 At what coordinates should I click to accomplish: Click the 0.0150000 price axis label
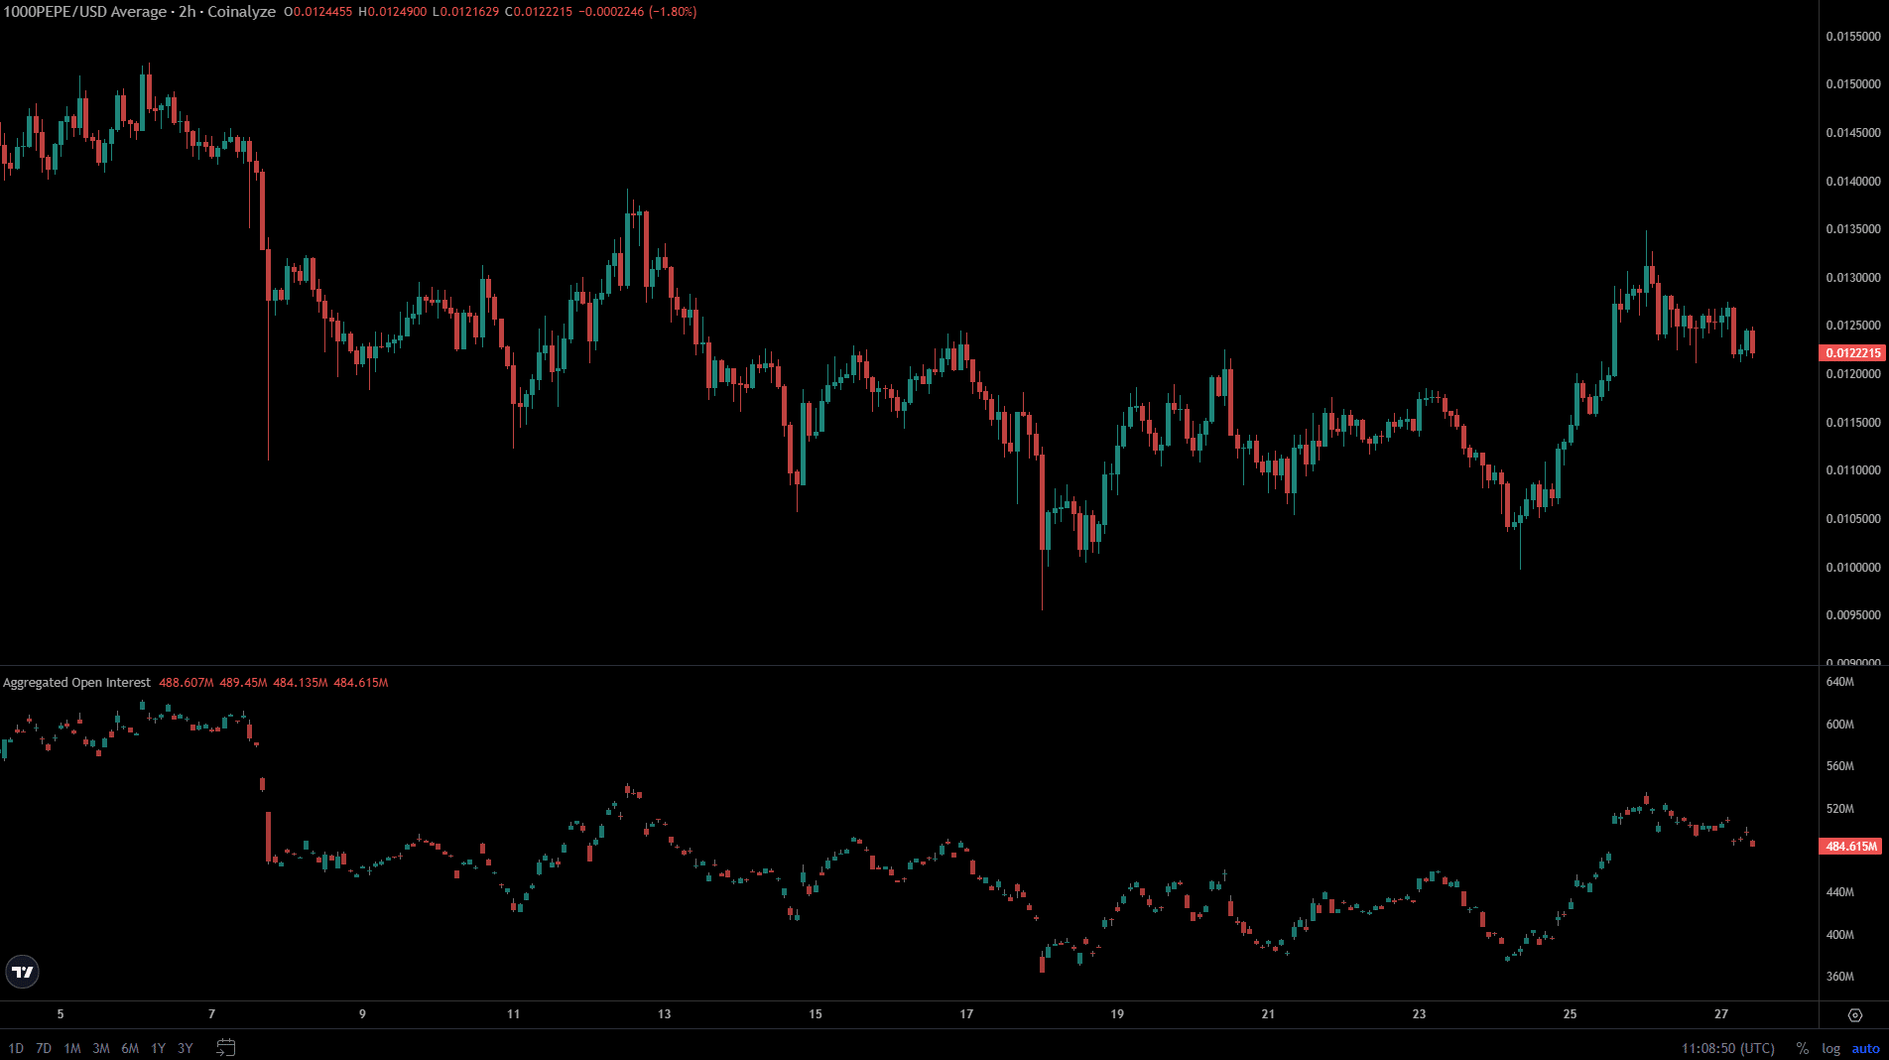[1852, 84]
